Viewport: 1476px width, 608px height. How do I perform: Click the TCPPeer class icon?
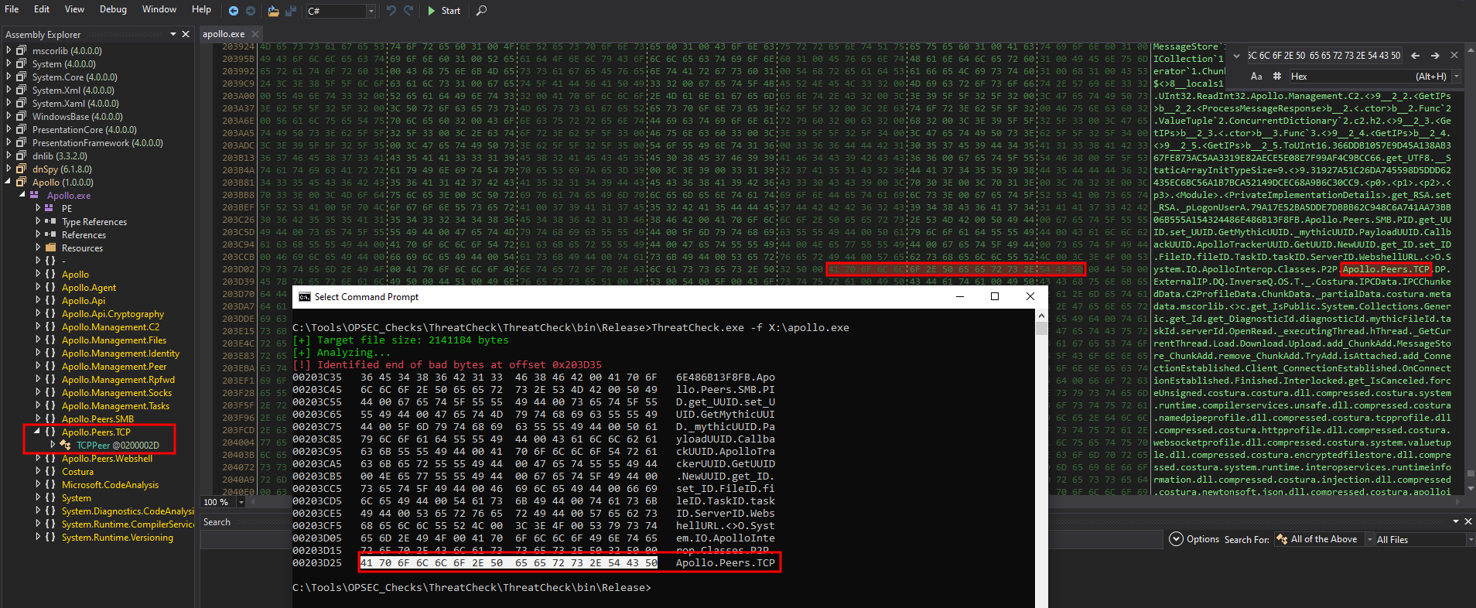click(67, 446)
